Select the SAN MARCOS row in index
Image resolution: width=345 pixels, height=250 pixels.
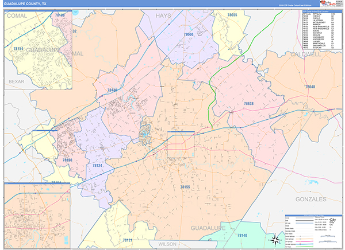(x=319, y=45)
